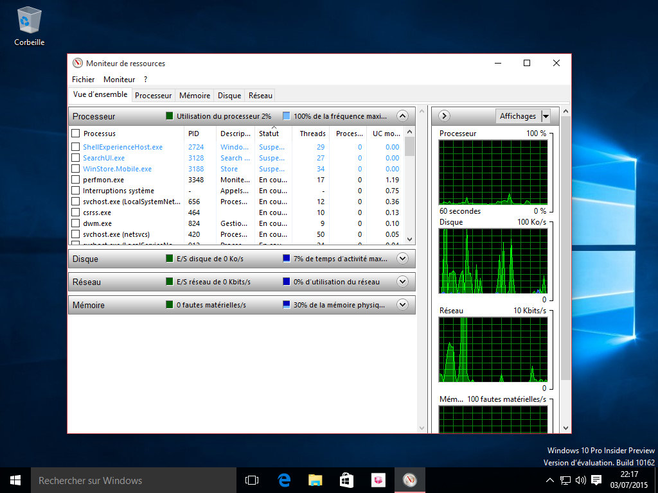Switch to the Mémoire tab
The image size is (658, 493).
pos(194,94)
